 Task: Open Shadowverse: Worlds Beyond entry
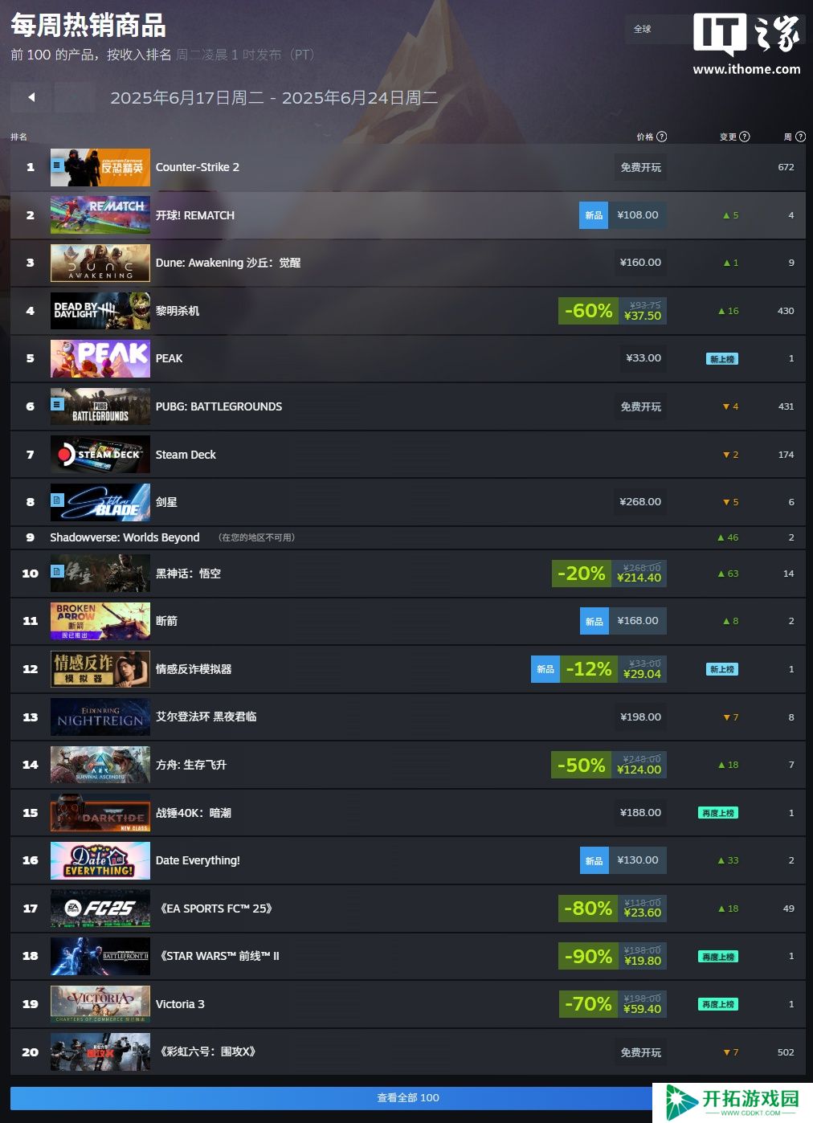pyautogui.click(x=125, y=537)
